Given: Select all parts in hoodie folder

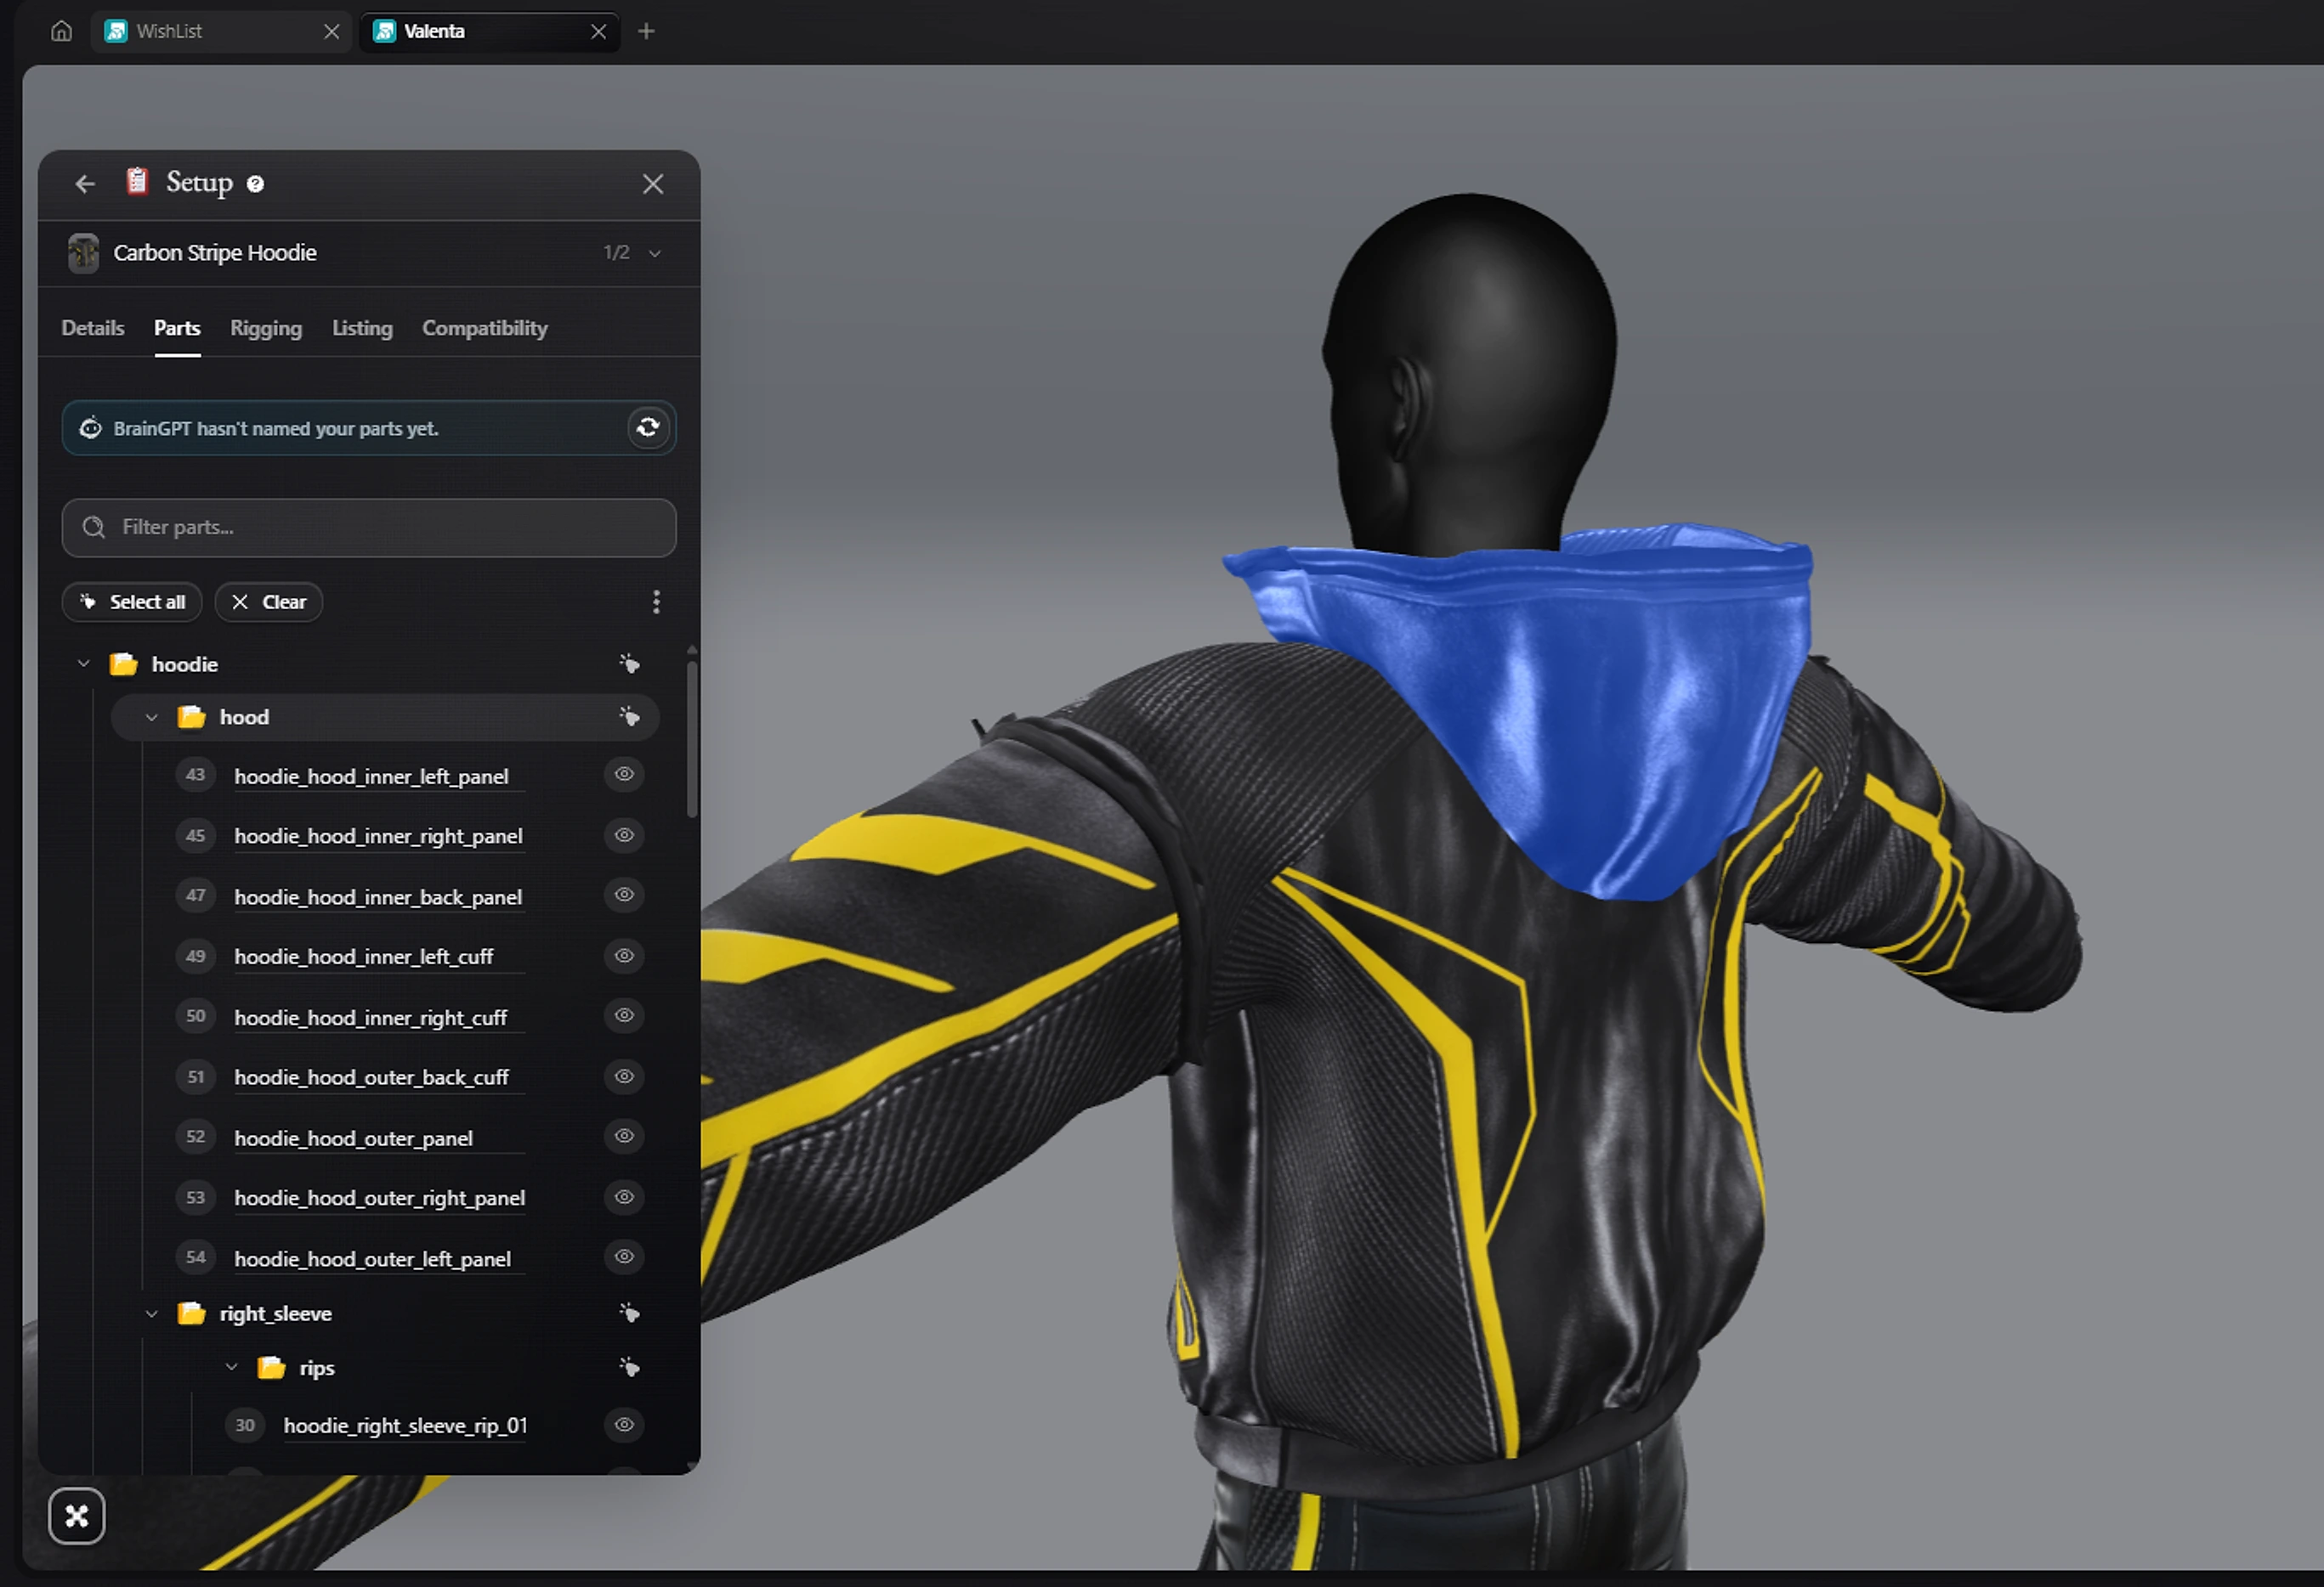Looking at the screenshot, I should click(x=629, y=664).
